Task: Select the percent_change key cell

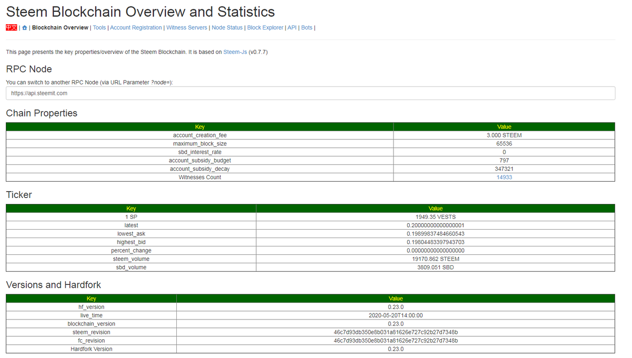Action: click(x=131, y=250)
